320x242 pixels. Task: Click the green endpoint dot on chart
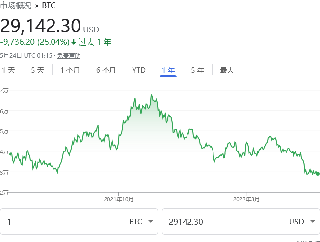(318, 174)
